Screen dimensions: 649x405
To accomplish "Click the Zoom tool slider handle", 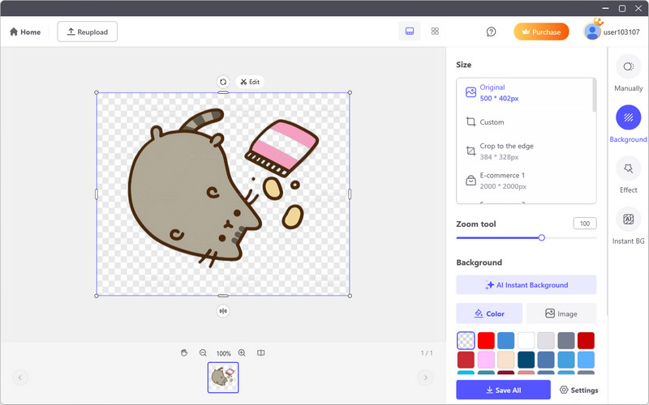I will pos(541,237).
